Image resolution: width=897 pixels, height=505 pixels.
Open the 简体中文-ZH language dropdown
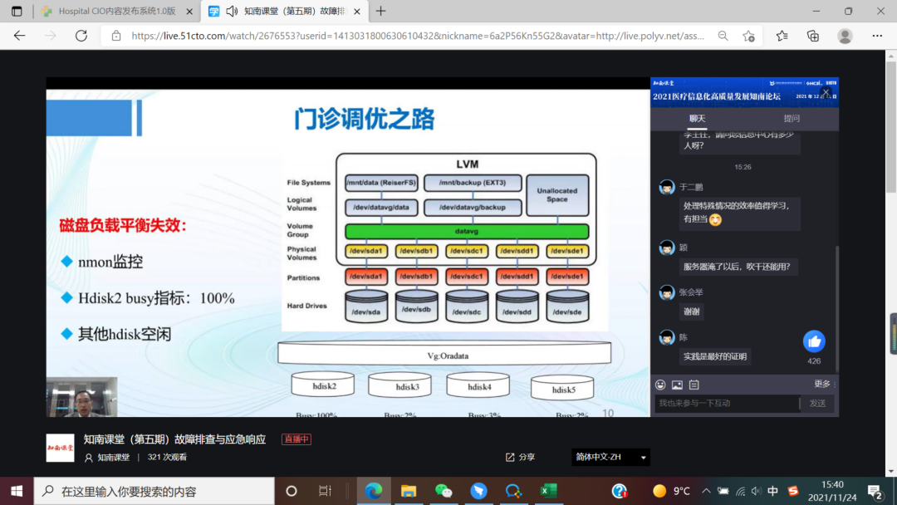point(610,457)
